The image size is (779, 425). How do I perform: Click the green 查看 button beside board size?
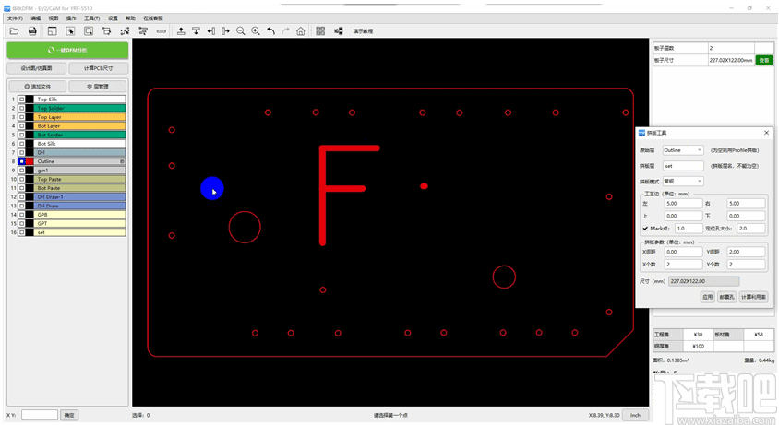pyautogui.click(x=764, y=60)
